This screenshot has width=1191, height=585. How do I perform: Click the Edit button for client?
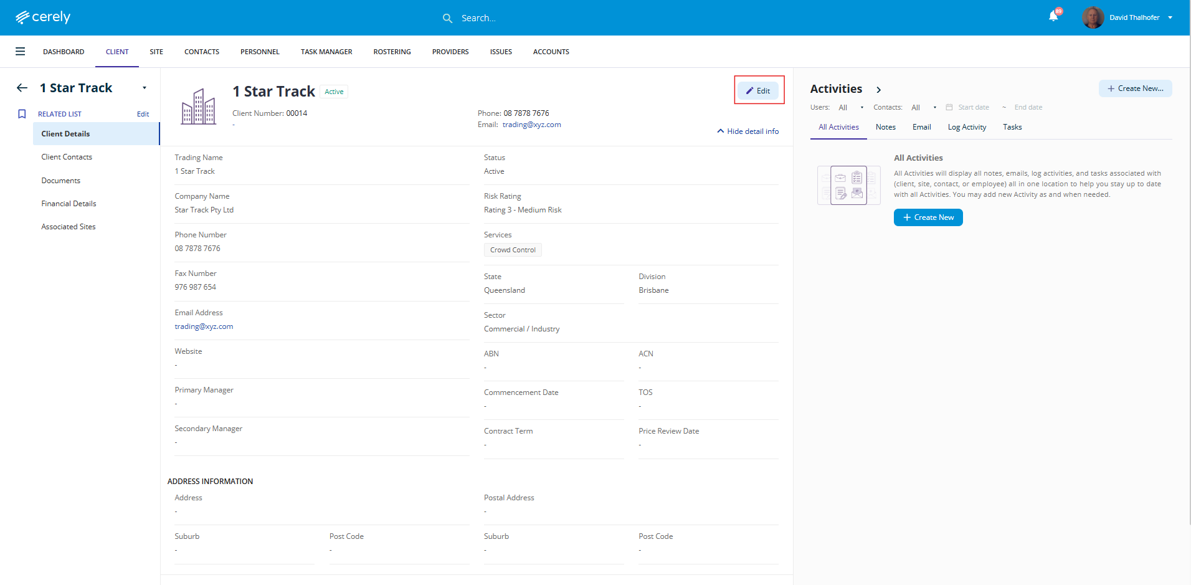tap(758, 91)
